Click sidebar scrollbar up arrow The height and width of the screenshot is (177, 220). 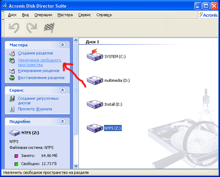pos(76,40)
